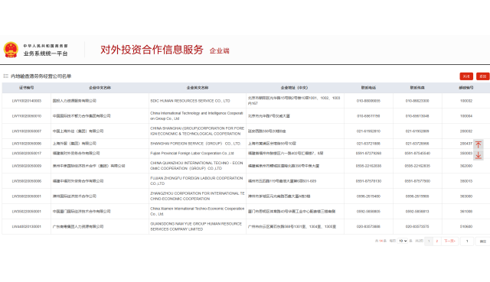The image size is (490, 282).
Task: Click the red 关闭 button
Action: [466, 76]
